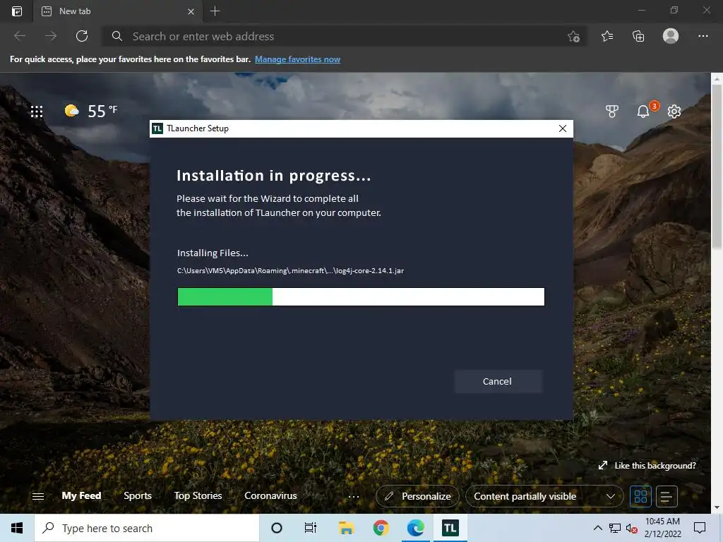Screen dimensions: 723x542
Task: Go forward in Edge browser
Action: click(51, 36)
